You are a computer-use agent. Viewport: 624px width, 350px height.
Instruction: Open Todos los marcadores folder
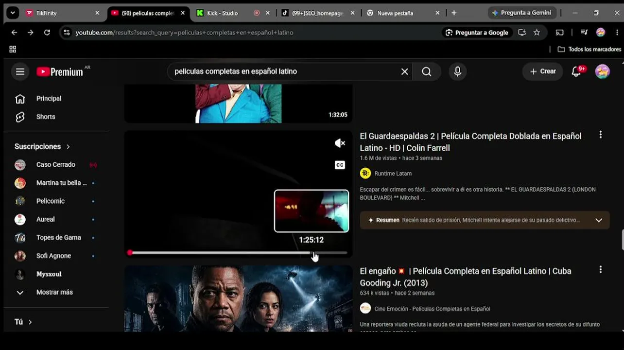tap(589, 49)
